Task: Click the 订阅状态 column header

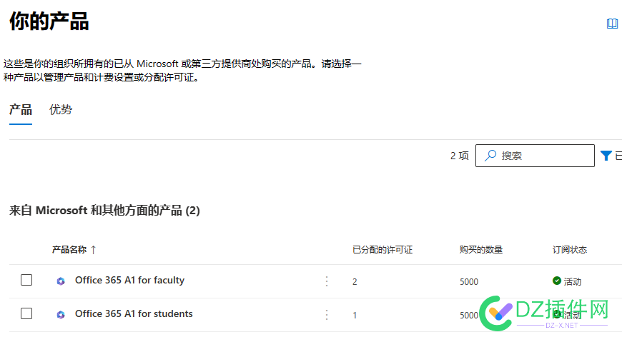Action: coord(570,250)
